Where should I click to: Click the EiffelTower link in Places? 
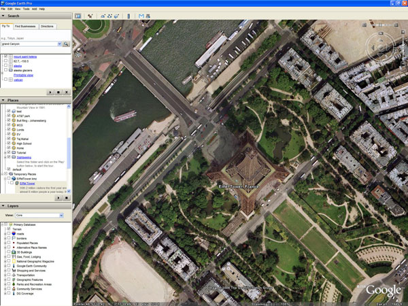tap(27, 184)
